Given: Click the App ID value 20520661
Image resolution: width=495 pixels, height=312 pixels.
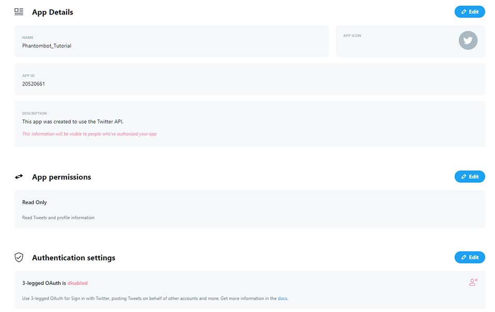Looking at the screenshot, I should tap(34, 84).
